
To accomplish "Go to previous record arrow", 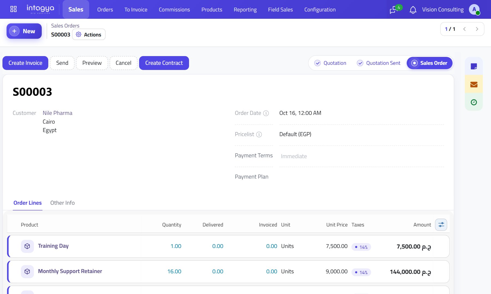I will click(x=465, y=29).
